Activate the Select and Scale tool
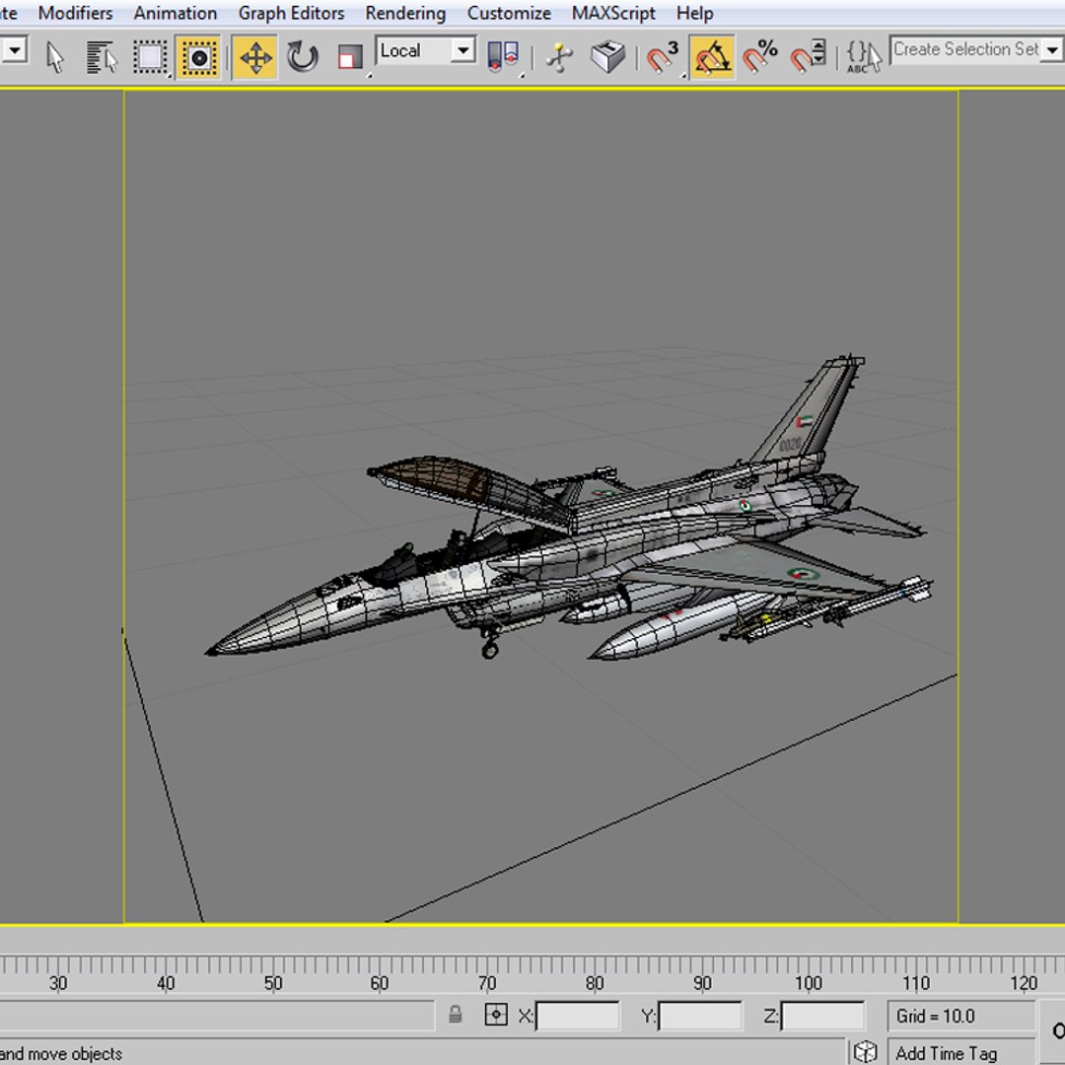1065x1065 pixels. point(350,57)
